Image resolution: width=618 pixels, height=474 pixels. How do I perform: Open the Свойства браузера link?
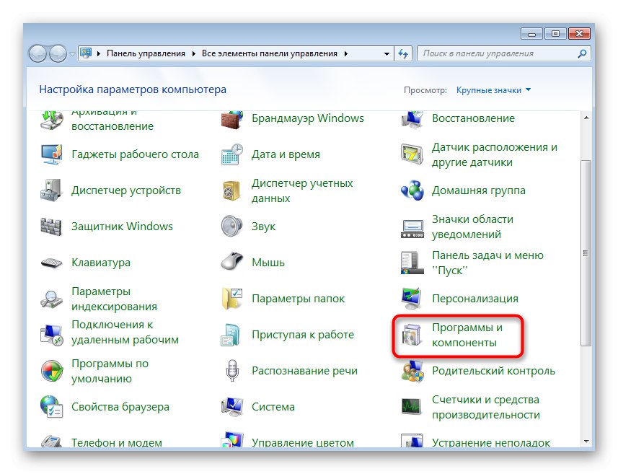120,407
